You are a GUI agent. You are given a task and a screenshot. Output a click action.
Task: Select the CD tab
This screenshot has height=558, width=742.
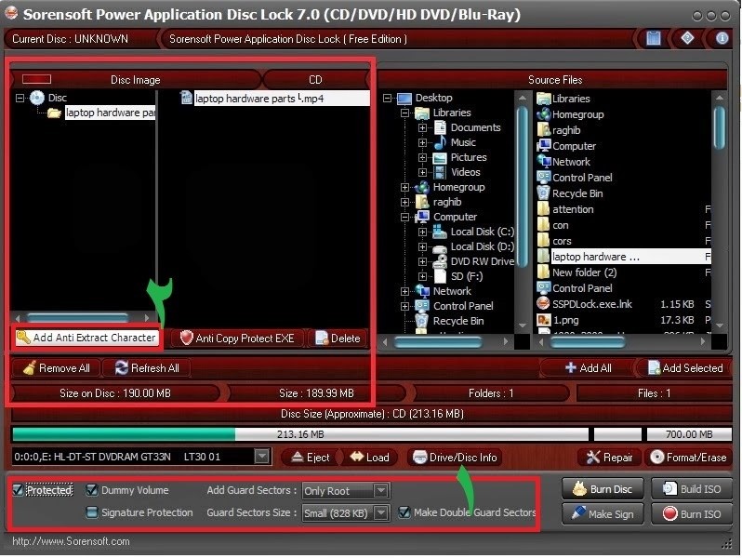[315, 80]
